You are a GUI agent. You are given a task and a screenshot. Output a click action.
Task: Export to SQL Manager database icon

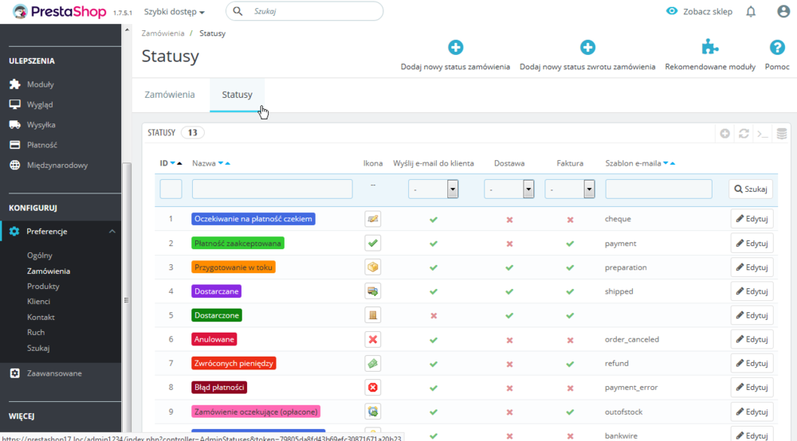(x=782, y=134)
